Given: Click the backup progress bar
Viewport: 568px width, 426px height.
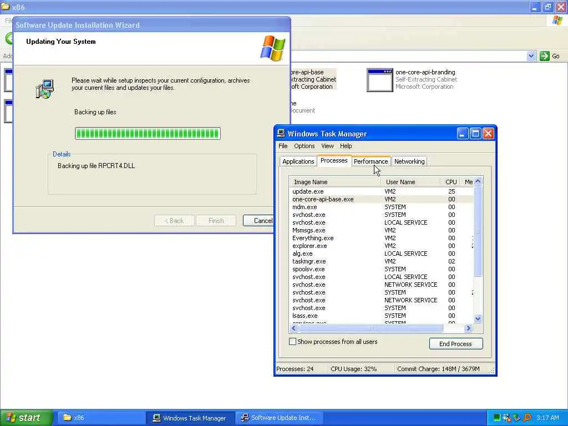Looking at the screenshot, I should pos(148,133).
